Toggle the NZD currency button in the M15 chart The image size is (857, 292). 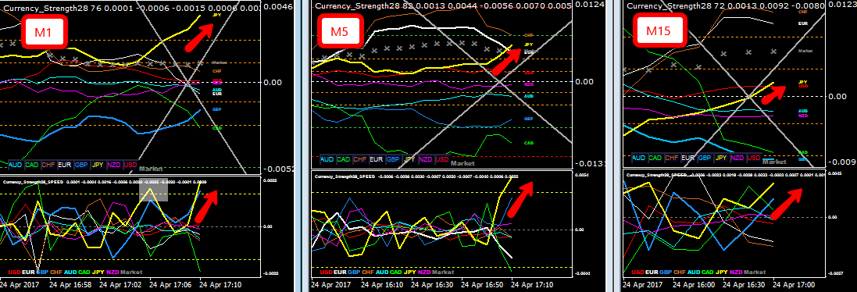tap(737, 158)
